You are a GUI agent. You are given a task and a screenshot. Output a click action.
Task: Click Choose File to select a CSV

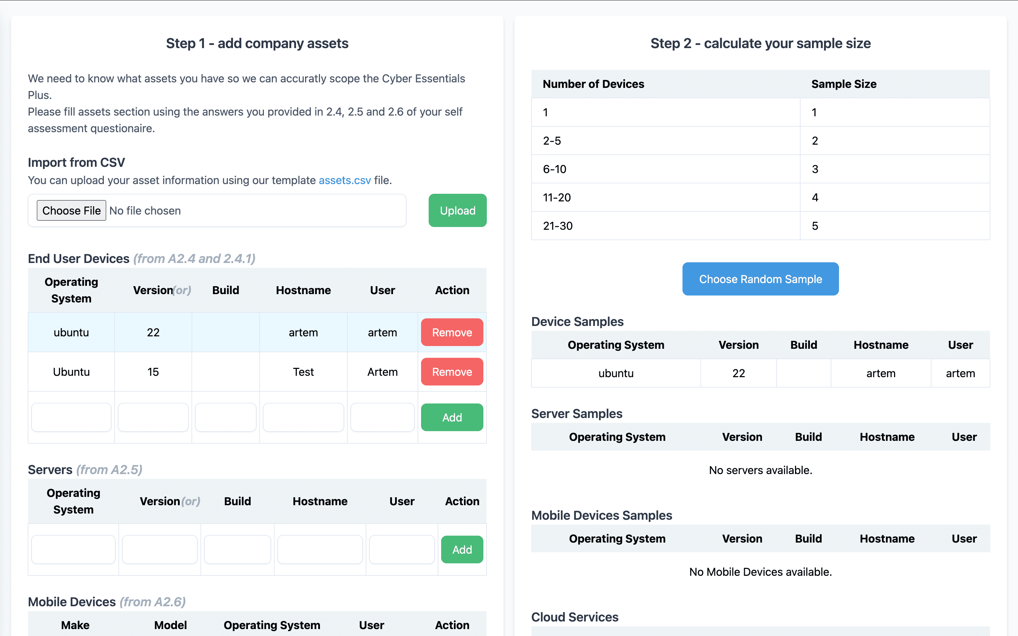point(71,210)
